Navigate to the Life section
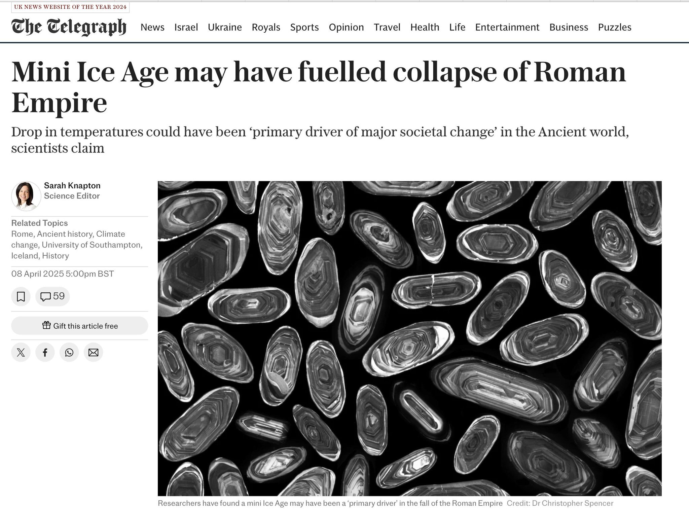Screen dimensions: 689x510 coord(457,27)
